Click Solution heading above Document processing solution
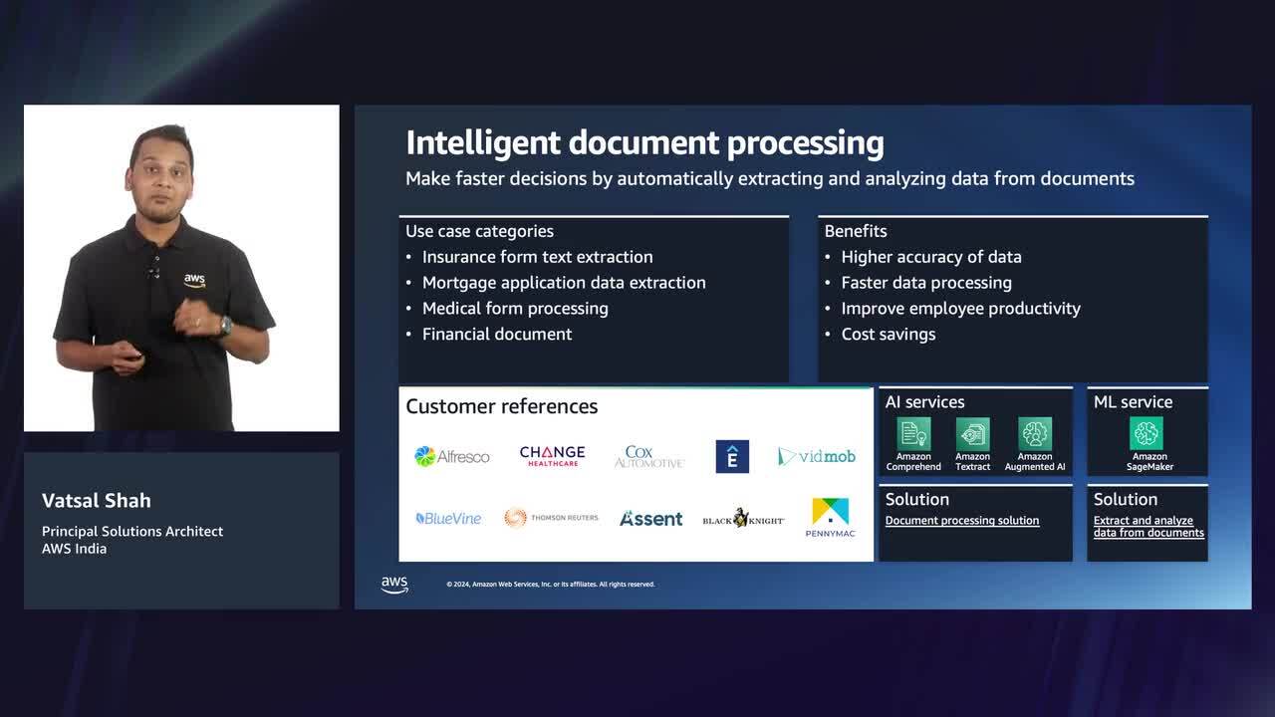 click(916, 499)
